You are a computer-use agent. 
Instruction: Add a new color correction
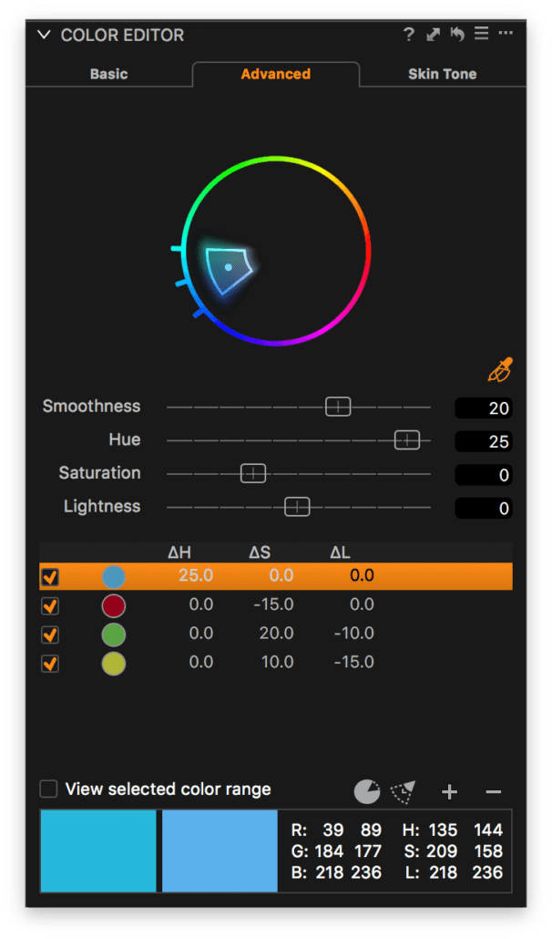(449, 791)
